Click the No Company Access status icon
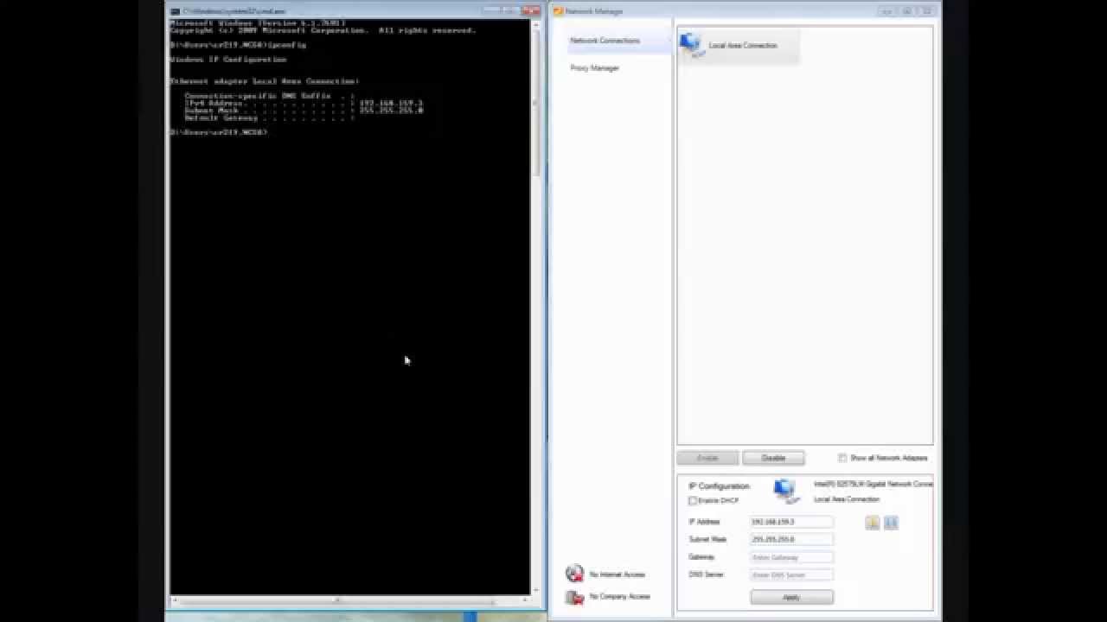 (x=574, y=597)
